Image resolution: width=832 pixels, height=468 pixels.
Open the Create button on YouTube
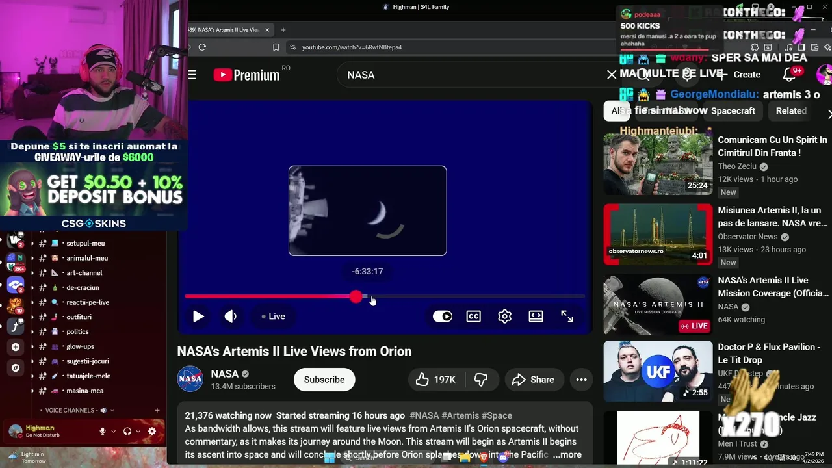pos(740,75)
